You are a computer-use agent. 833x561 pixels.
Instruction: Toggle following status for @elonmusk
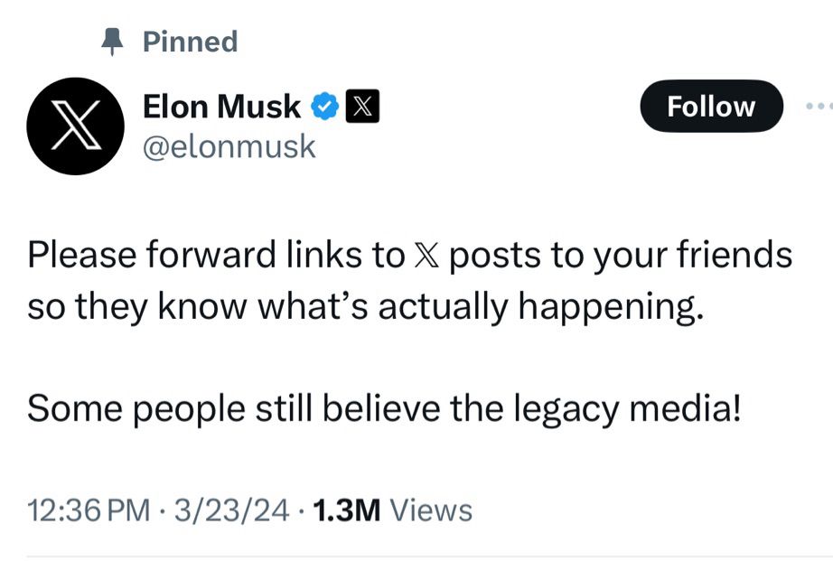(x=711, y=106)
